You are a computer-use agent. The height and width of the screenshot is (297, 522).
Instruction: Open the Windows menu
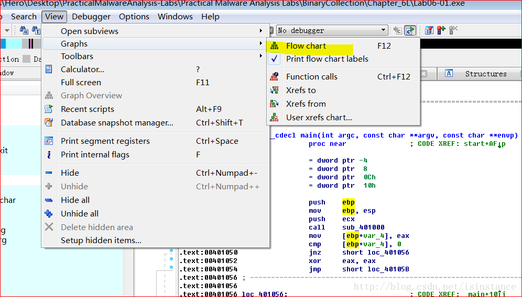(175, 17)
